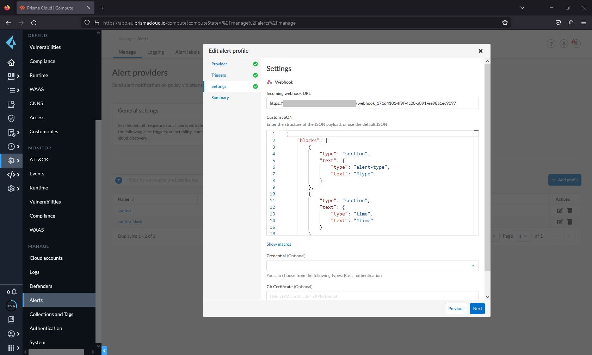Open Defenders in the sidebar

click(x=41, y=286)
